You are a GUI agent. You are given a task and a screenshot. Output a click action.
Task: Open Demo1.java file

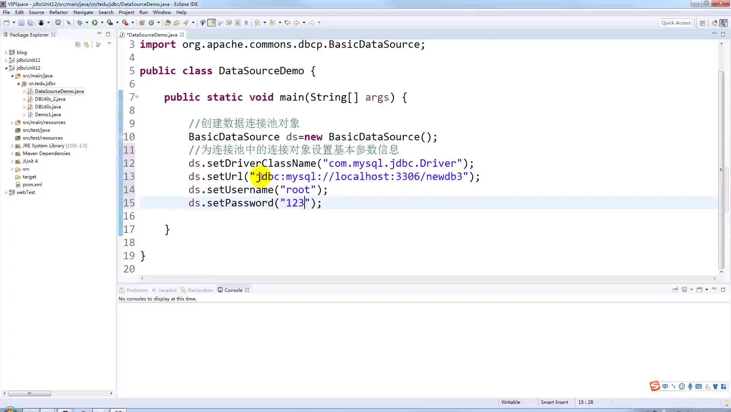point(47,114)
